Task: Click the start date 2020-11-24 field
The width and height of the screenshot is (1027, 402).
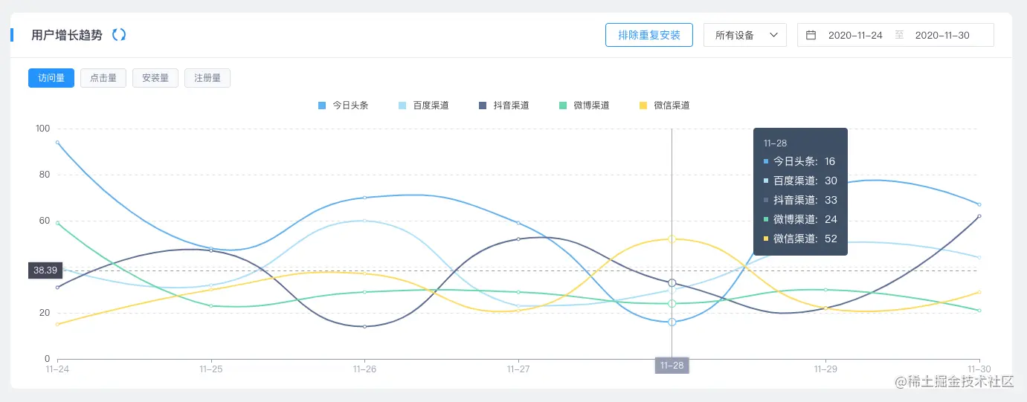Action: click(855, 35)
